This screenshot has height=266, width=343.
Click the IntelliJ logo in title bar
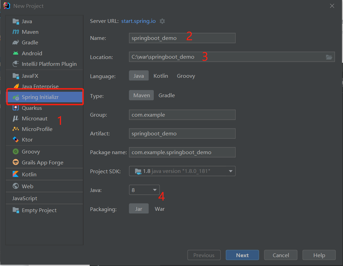click(x=7, y=6)
